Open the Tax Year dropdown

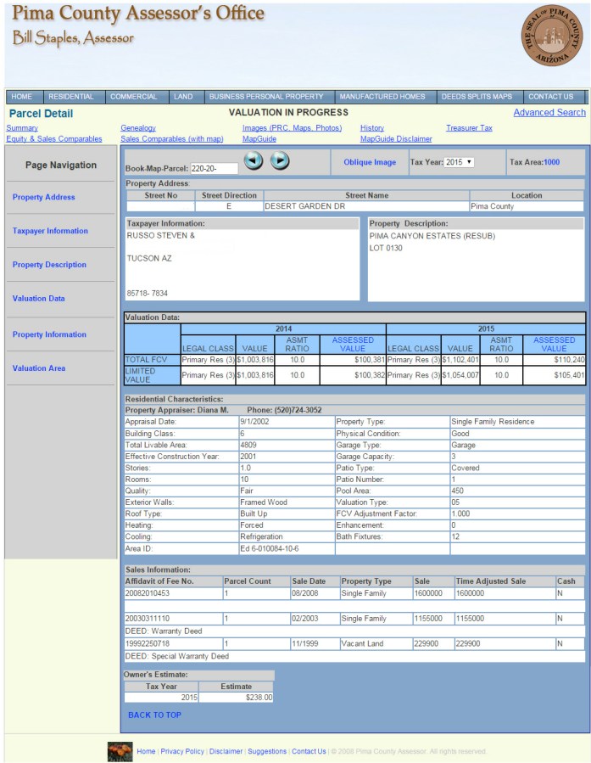(x=459, y=162)
